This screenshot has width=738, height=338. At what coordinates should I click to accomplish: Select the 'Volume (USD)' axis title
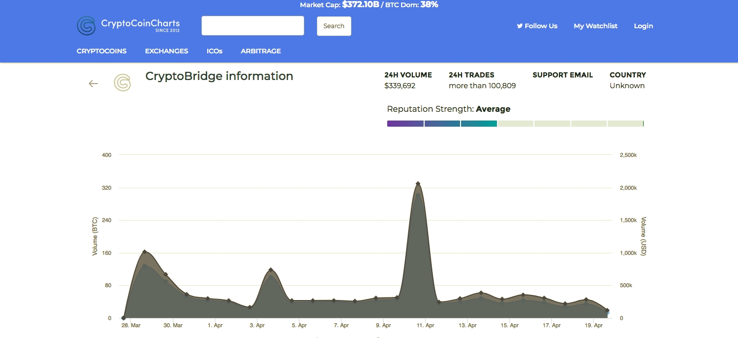(x=644, y=236)
